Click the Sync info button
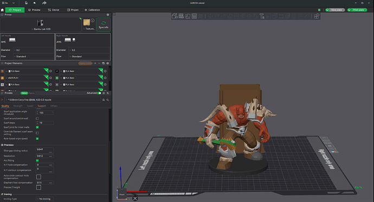Viewport: 374px width, 202px height. pos(104,24)
